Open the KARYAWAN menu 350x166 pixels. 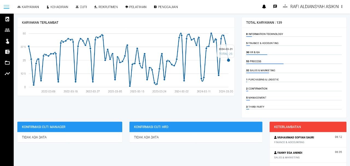28,7
